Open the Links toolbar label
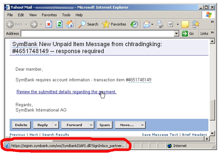Viewport: 220px width, 157px height. point(204,34)
